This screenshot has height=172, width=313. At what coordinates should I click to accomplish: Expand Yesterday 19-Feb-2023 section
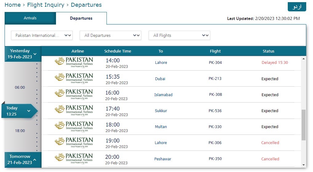coord(23,54)
